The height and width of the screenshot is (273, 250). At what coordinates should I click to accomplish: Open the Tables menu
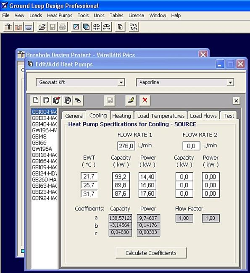pos(116,15)
